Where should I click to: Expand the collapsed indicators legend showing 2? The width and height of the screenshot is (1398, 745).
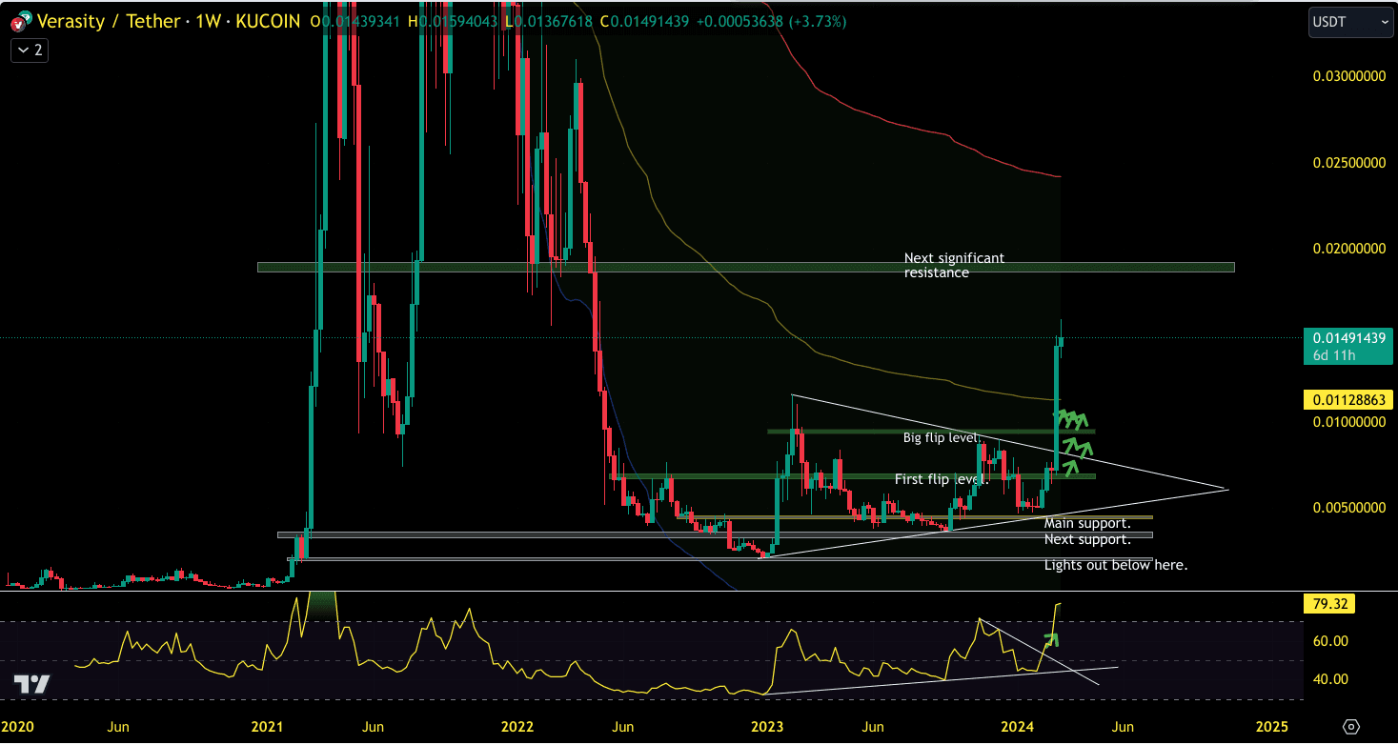coord(30,50)
